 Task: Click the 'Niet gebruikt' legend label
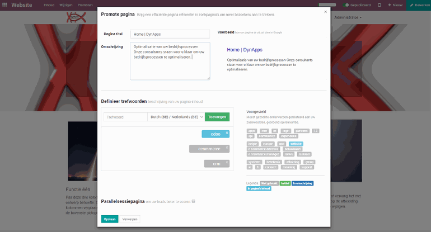pos(269,183)
